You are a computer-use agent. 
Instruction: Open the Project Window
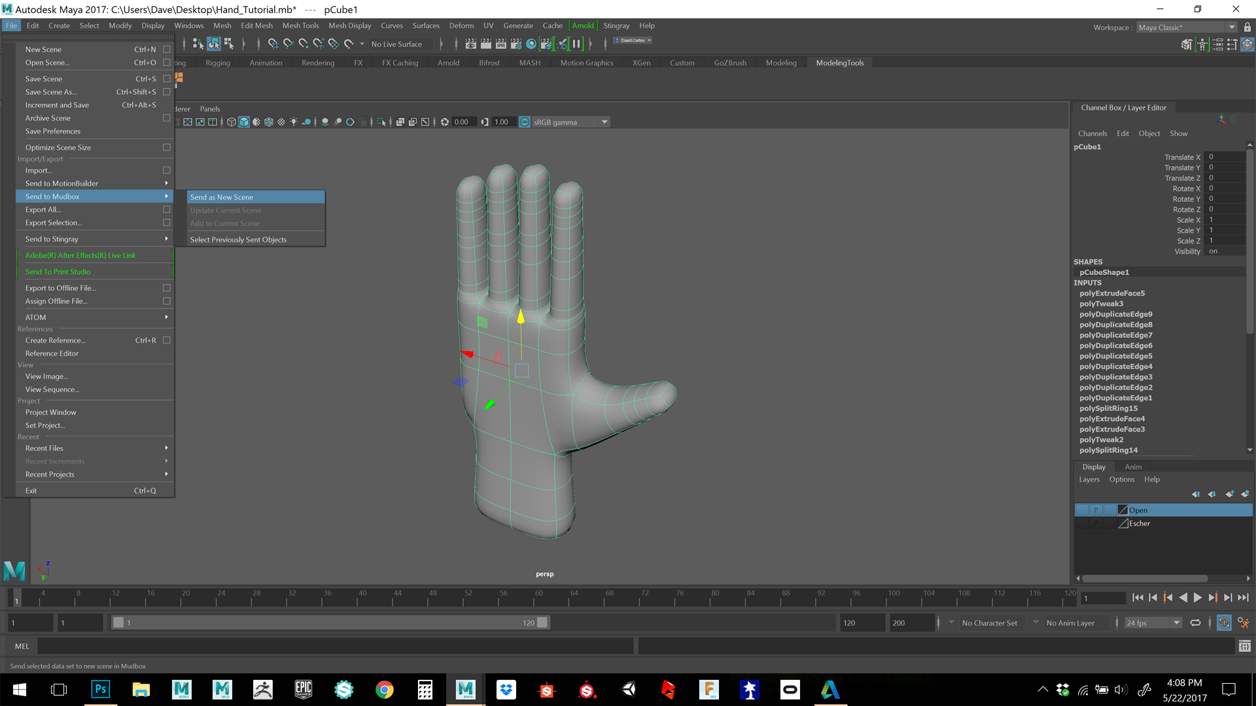pyautogui.click(x=50, y=412)
